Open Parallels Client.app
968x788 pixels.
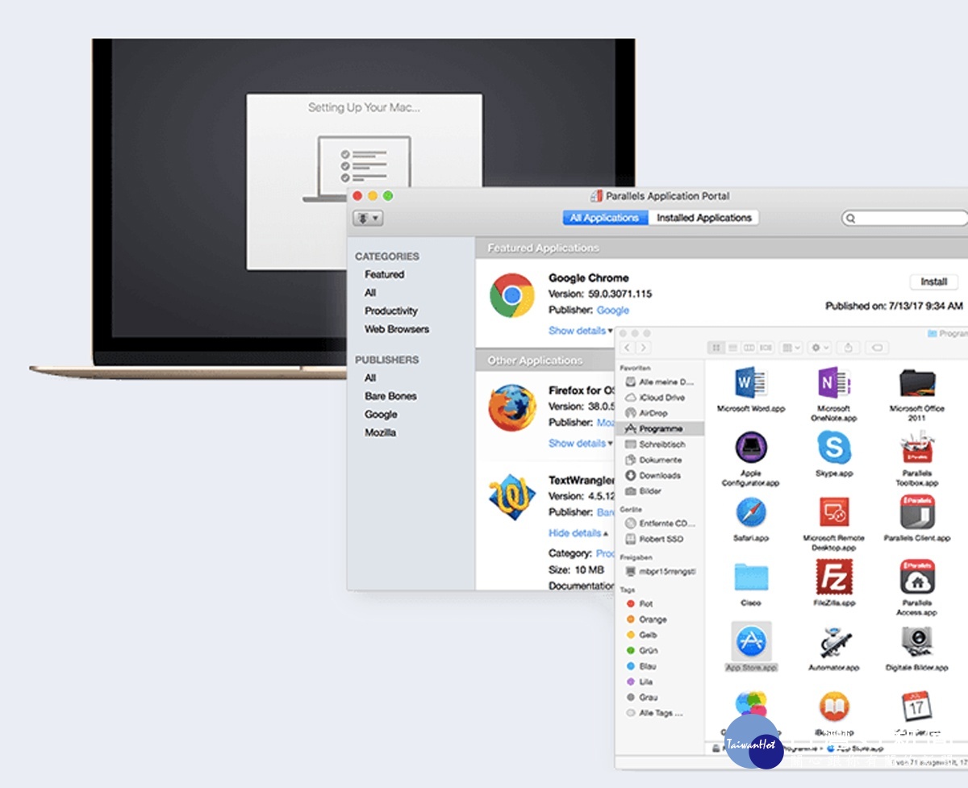click(x=916, y=511)
